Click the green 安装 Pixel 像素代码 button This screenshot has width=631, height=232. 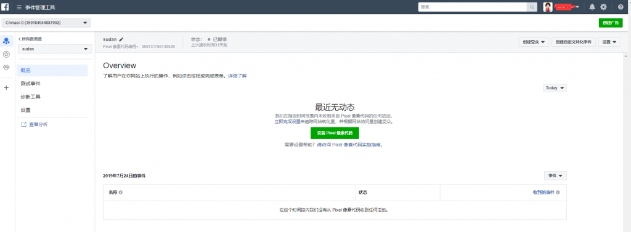335,133
